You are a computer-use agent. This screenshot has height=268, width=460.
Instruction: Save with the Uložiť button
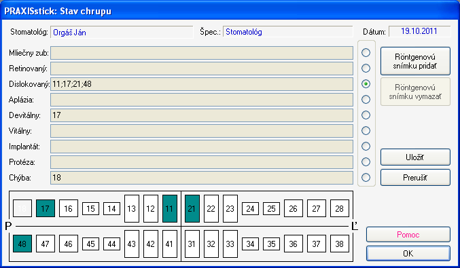(x=415, y=157)
